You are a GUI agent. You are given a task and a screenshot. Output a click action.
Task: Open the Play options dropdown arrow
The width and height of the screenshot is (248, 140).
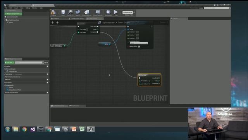(x=121, y=13)
